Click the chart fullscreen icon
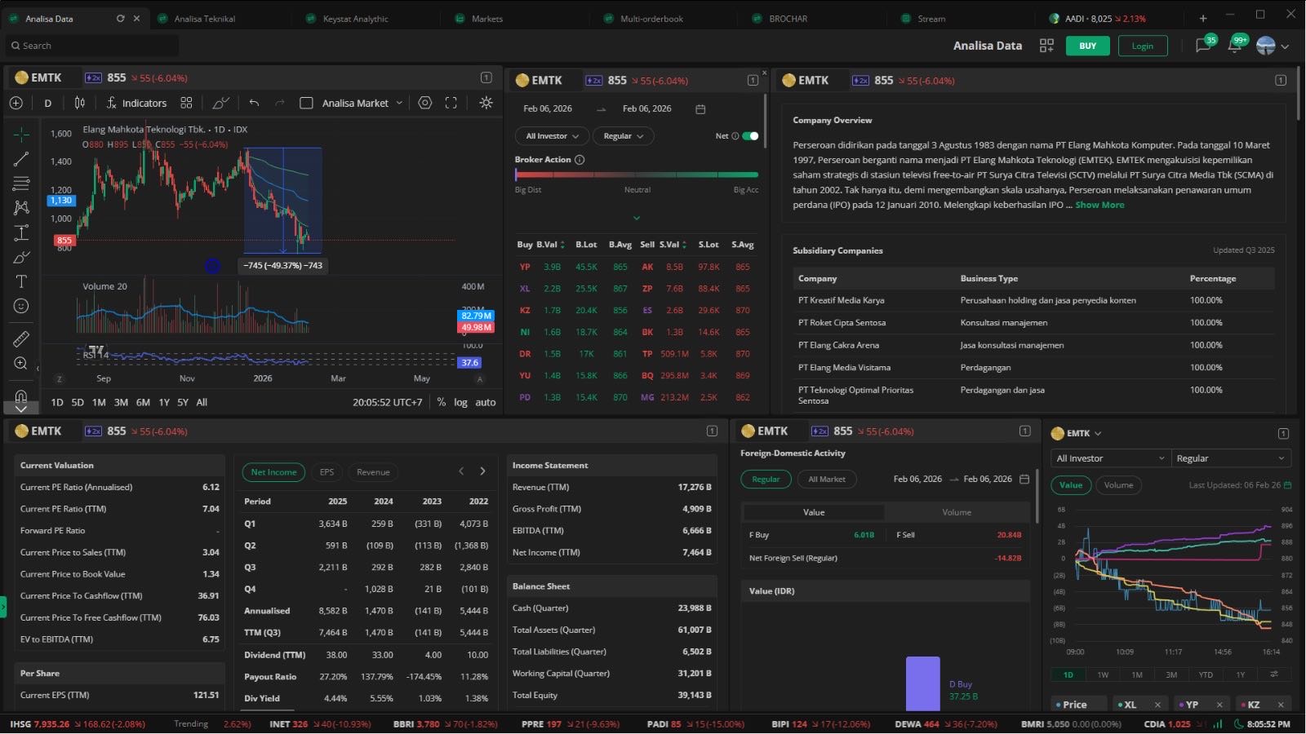 (x=451, y=103)
